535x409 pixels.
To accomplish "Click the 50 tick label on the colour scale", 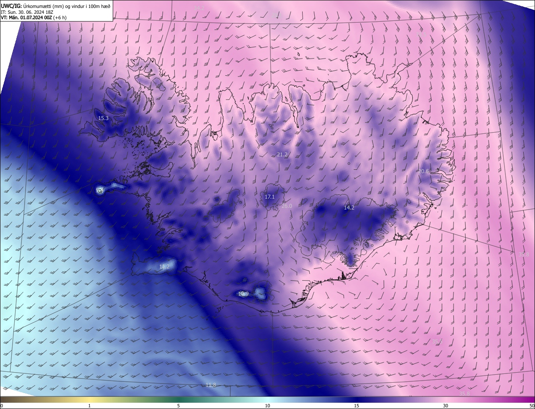I will point(532,406).
